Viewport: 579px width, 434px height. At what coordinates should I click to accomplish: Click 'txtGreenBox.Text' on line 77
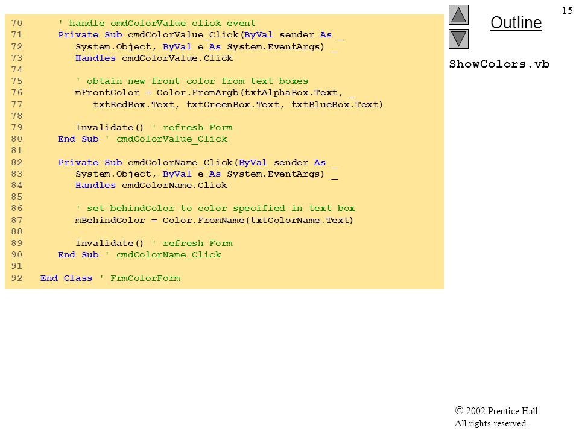(233, 104)
